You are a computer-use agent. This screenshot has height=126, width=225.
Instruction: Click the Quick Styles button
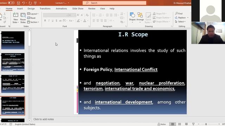click(148, 17)
